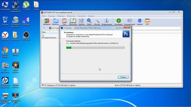Click the blue HP logo desktop icon

click(x=5, y=83)
